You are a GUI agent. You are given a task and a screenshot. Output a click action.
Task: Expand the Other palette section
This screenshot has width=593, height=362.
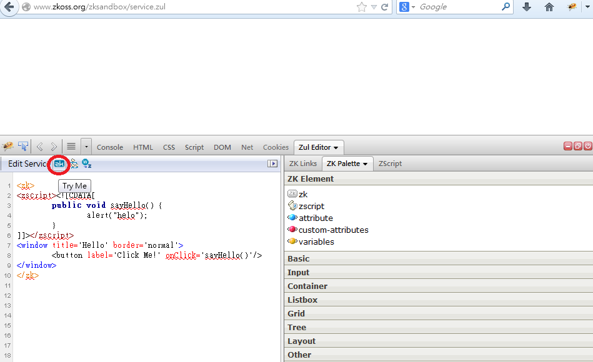(439, 355)
